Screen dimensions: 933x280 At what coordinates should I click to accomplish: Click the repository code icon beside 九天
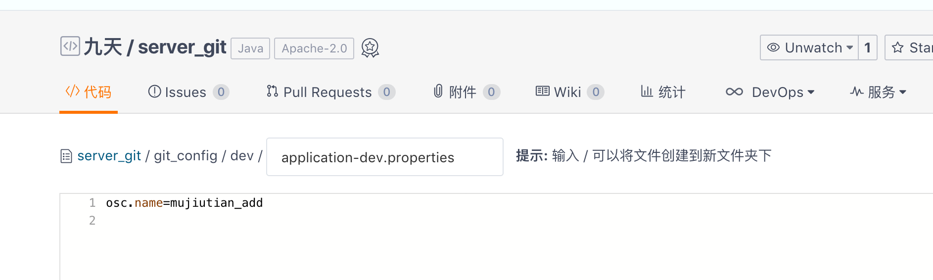click(70, 47)
